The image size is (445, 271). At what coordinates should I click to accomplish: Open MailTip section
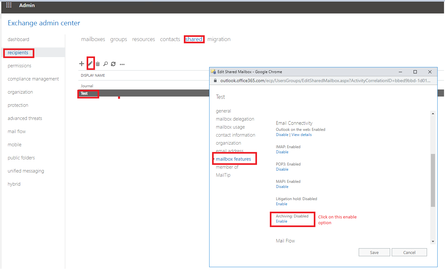click(x=223, y=175)
